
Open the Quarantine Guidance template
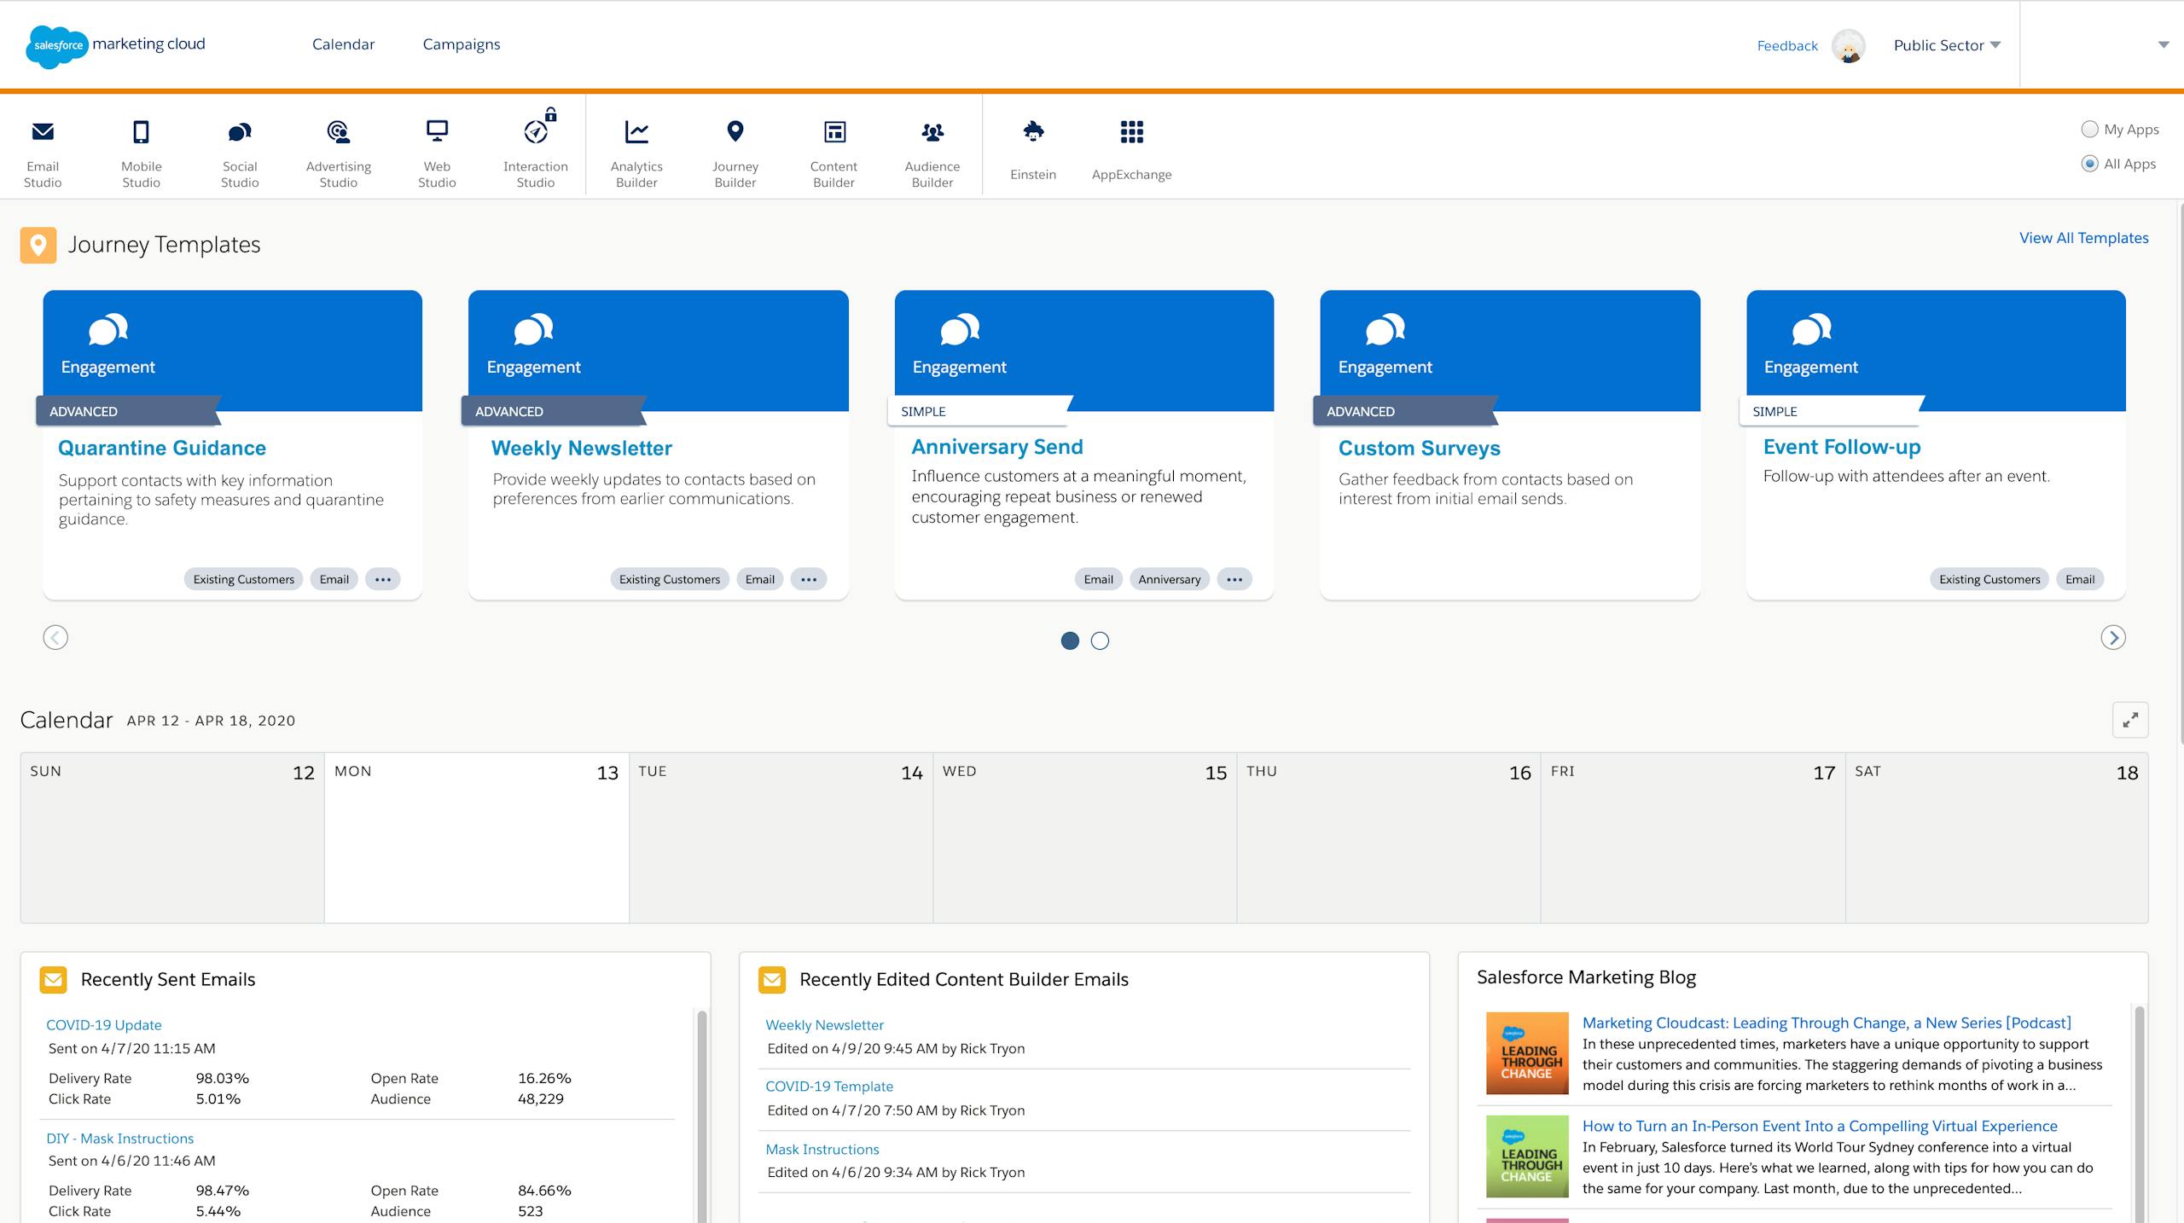[x=162, y=448]
